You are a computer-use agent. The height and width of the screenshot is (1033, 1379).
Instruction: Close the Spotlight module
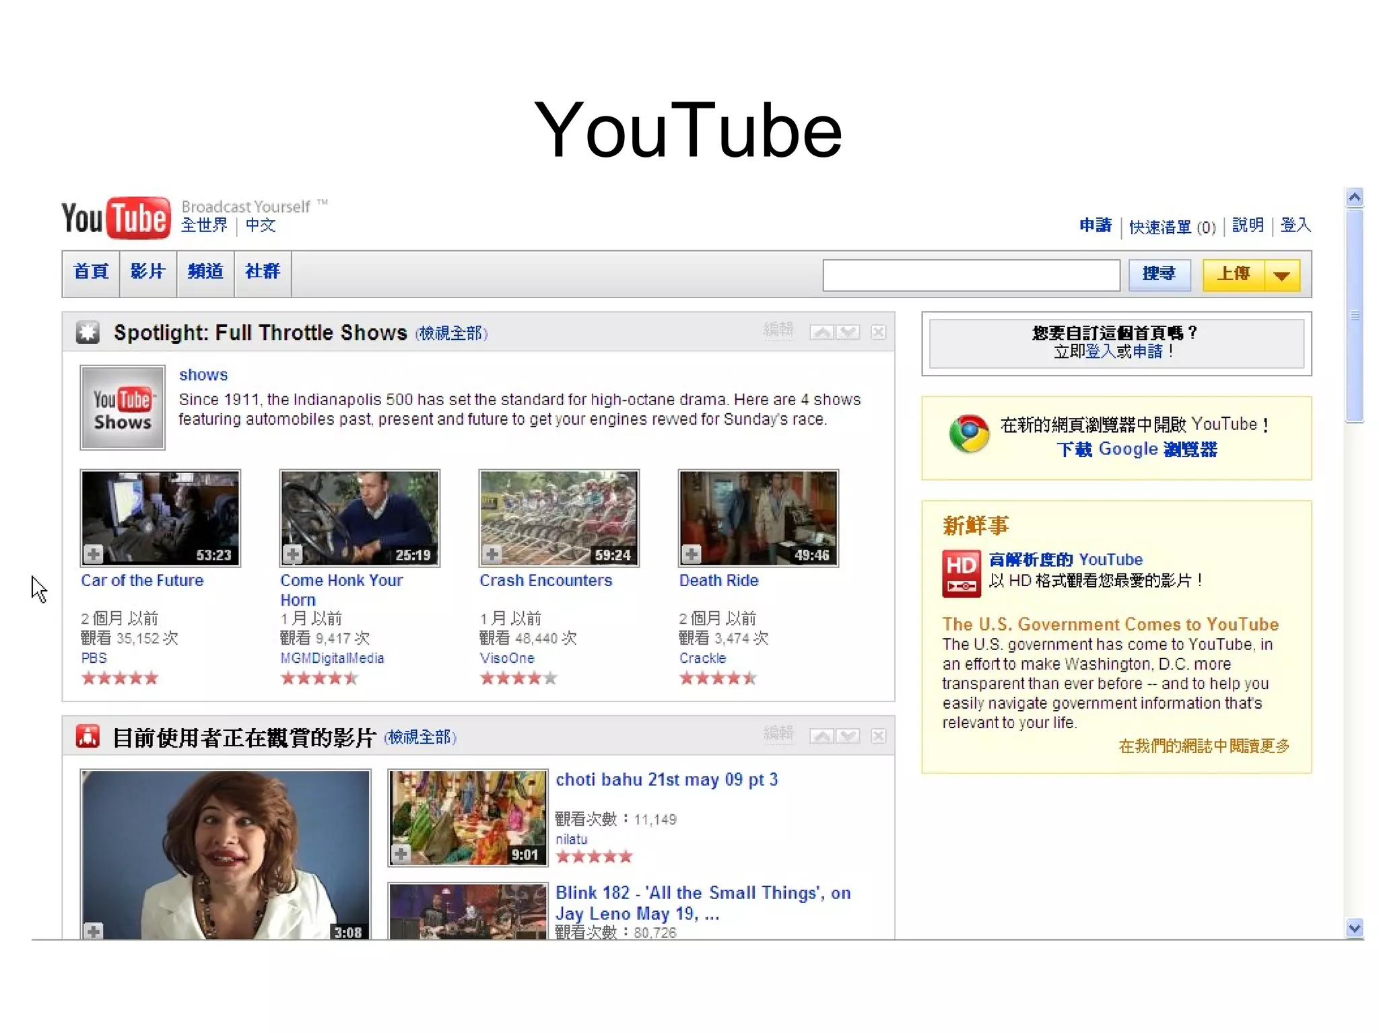pos(878,332)
